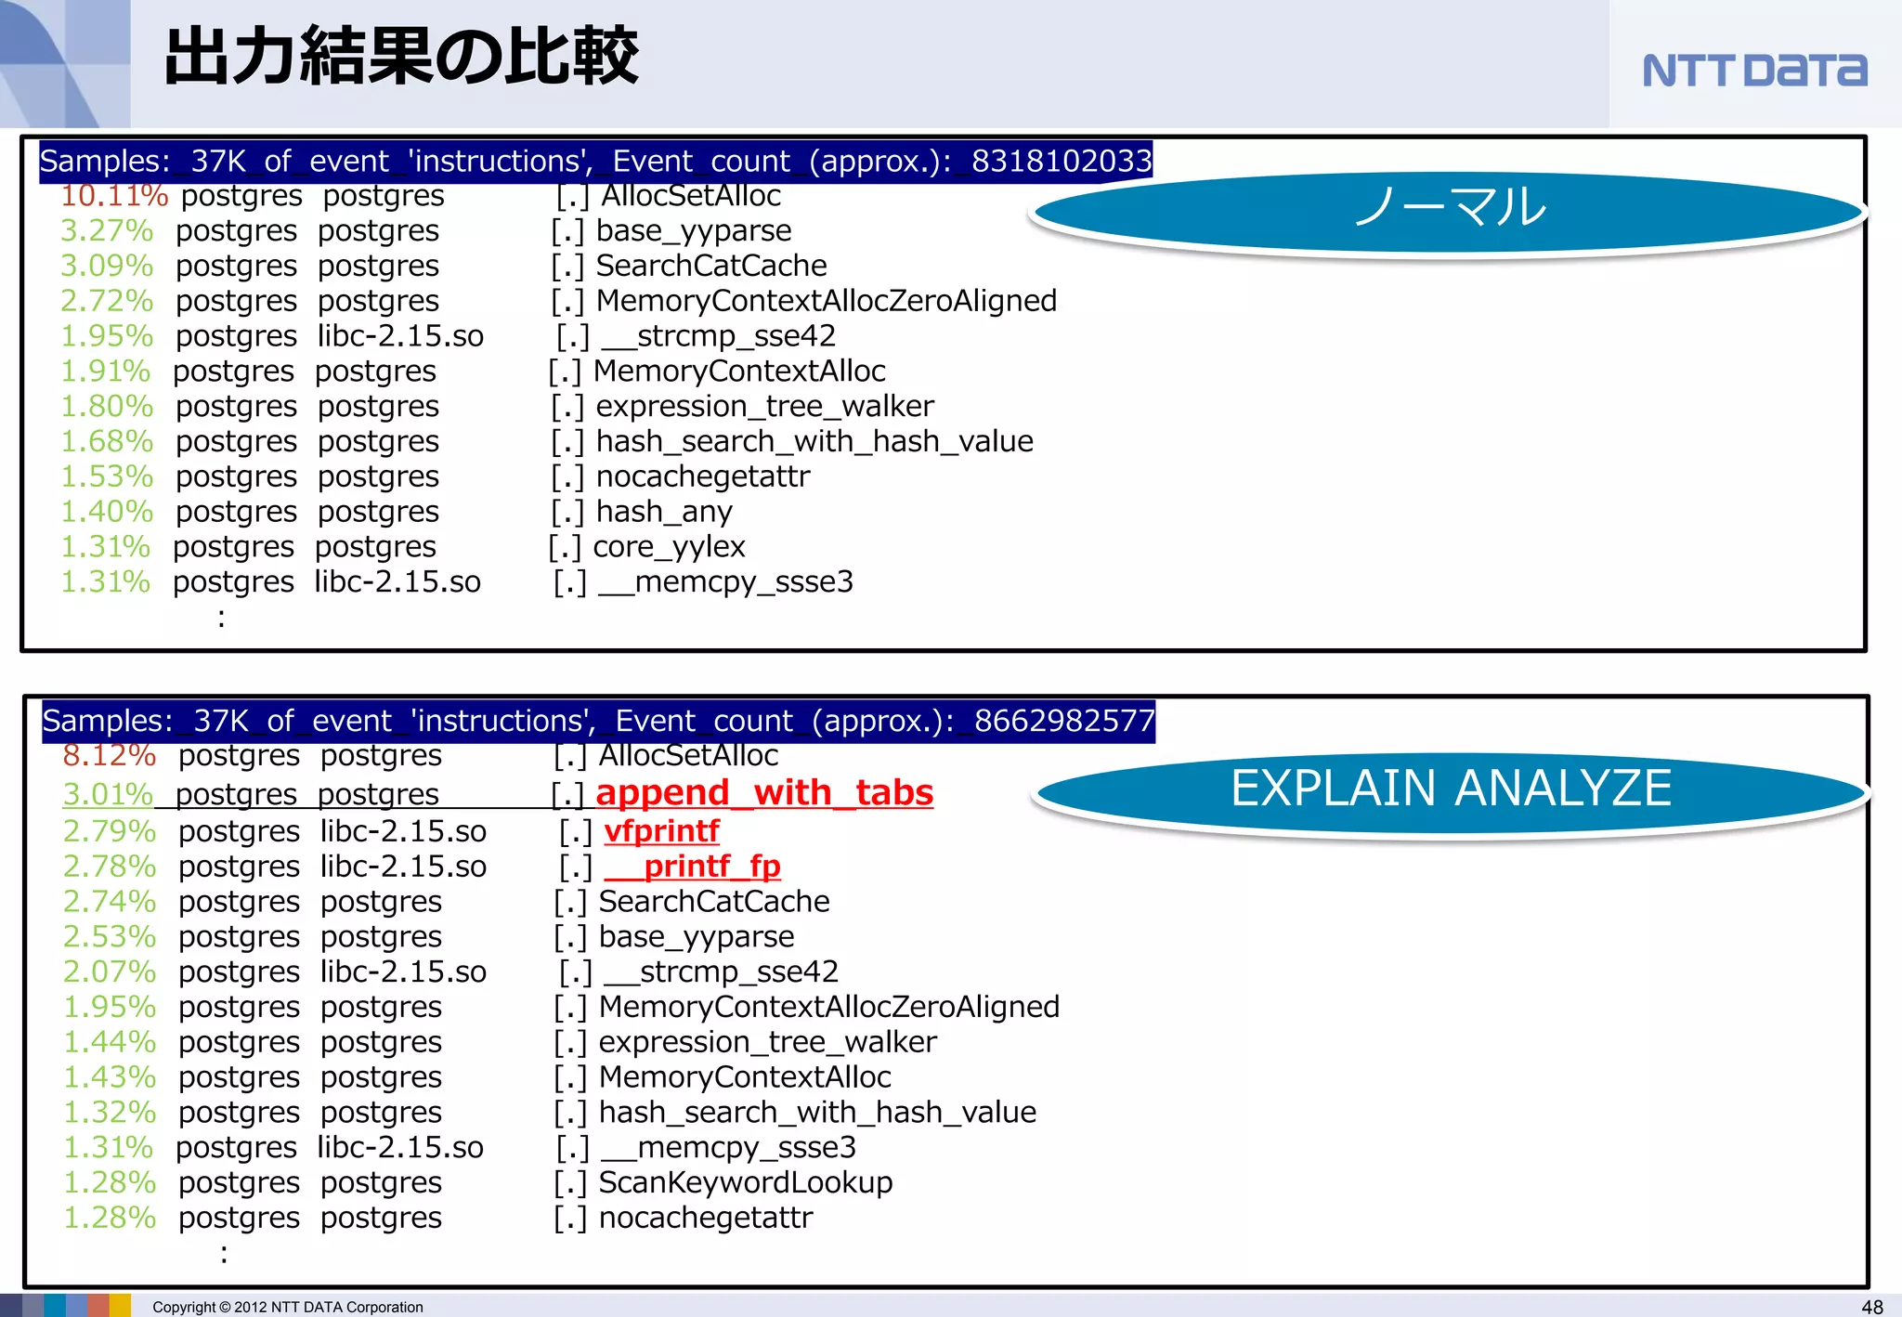Click the slide title 出力結果の比較
Screen dimensions: 1902x1317
point(401,57)
